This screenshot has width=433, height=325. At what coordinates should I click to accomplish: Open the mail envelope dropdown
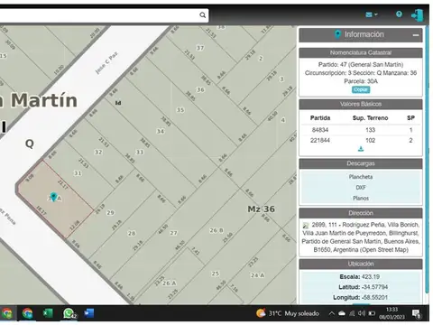pos(372,14)
